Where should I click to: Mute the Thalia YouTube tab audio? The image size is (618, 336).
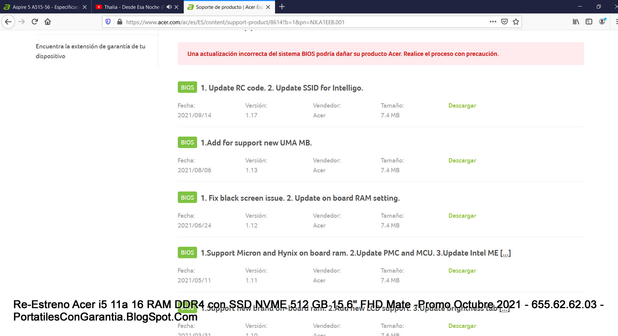point(169,7)
